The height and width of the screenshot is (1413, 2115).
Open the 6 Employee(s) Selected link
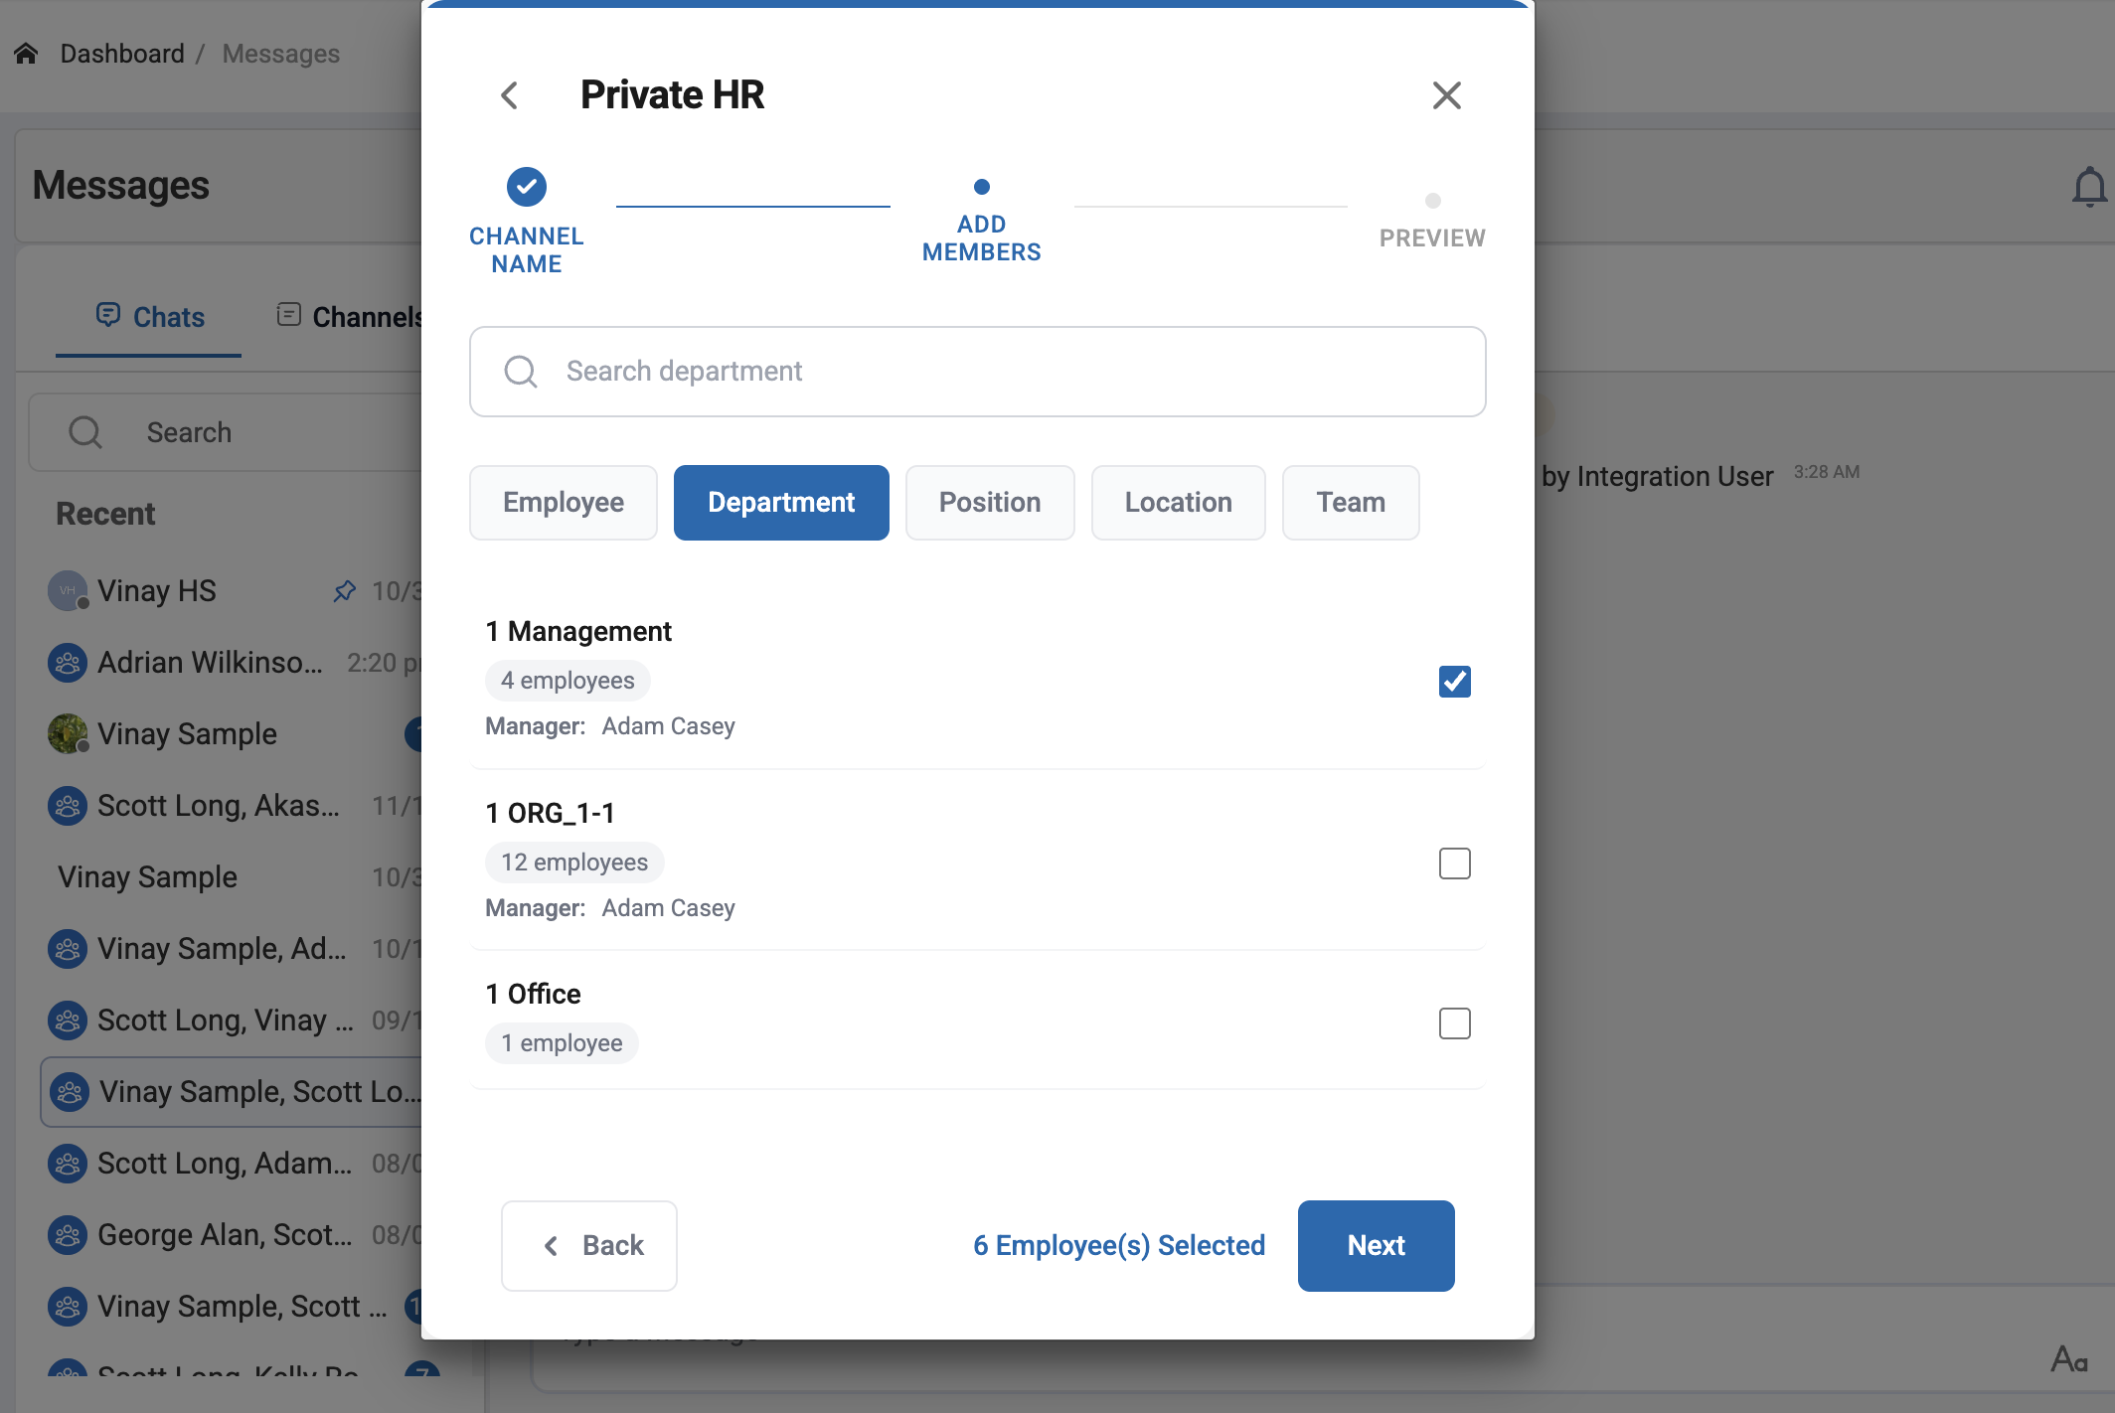click(1118, 1246)
